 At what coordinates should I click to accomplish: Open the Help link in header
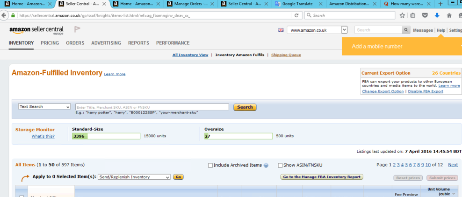441,30
